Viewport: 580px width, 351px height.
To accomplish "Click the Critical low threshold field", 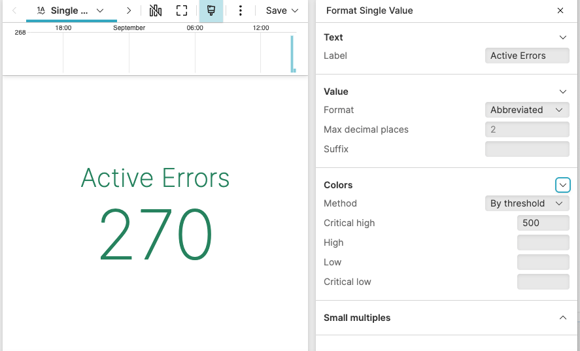I will (543, 282).
